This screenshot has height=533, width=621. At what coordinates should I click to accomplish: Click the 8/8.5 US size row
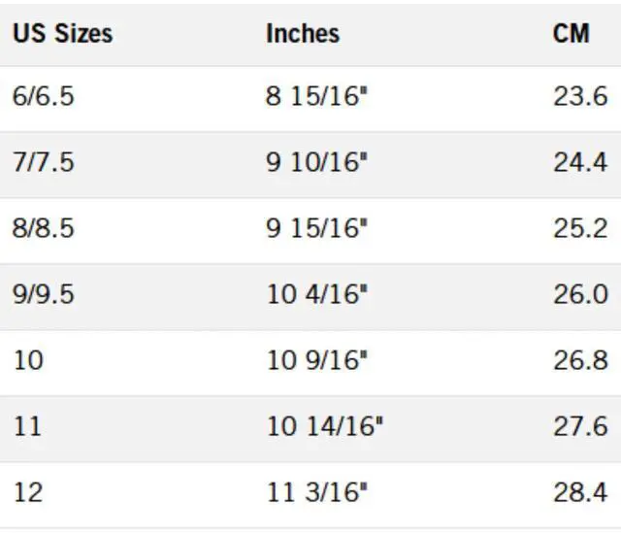point(44,228)
